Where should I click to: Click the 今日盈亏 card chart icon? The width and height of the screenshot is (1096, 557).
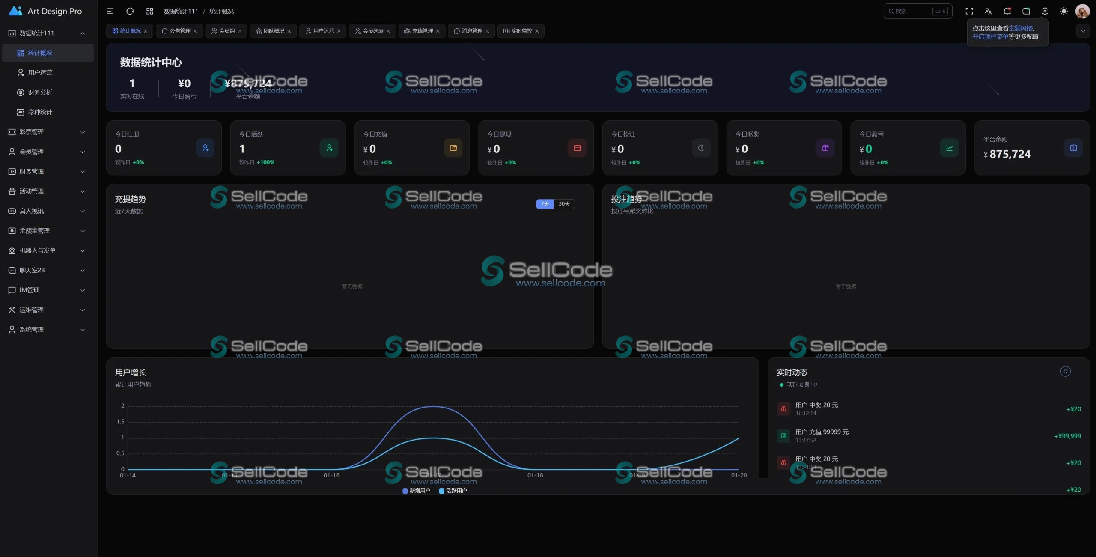pyautogui.click(x=949, y=148)
